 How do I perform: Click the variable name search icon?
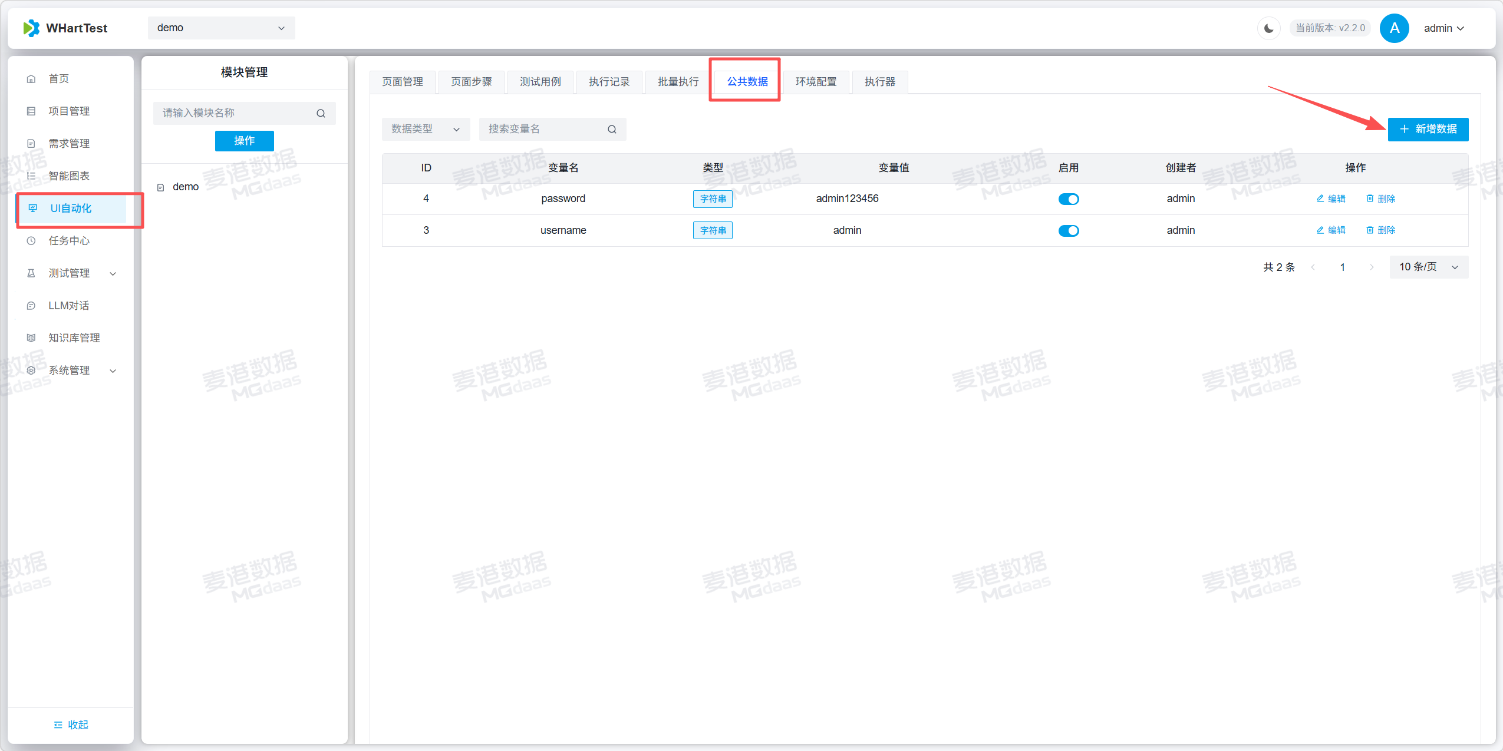(x=612, y=129)
